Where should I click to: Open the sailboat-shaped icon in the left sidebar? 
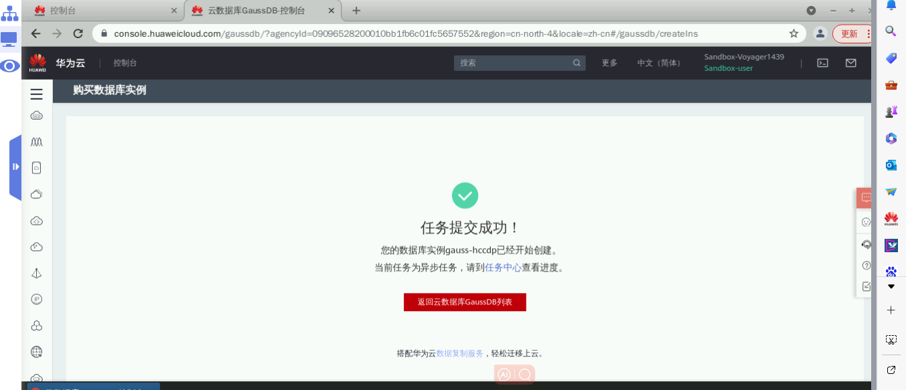[x=37, y=273]
